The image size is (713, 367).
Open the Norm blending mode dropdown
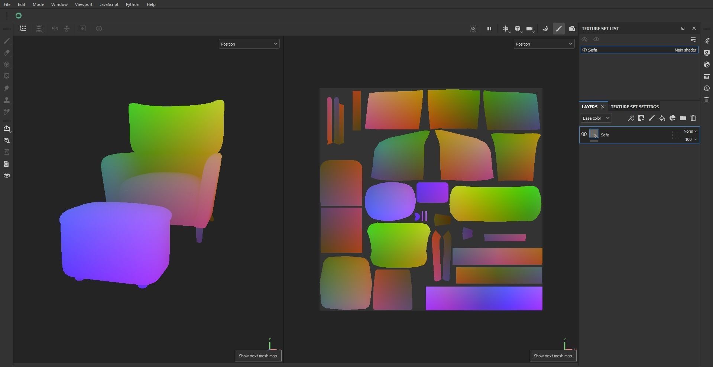click(690, 131)
